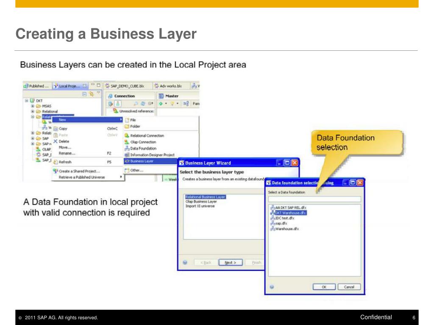Expand the Relational folder
Viewport: 434px width, 325px height.
point(32,111)
